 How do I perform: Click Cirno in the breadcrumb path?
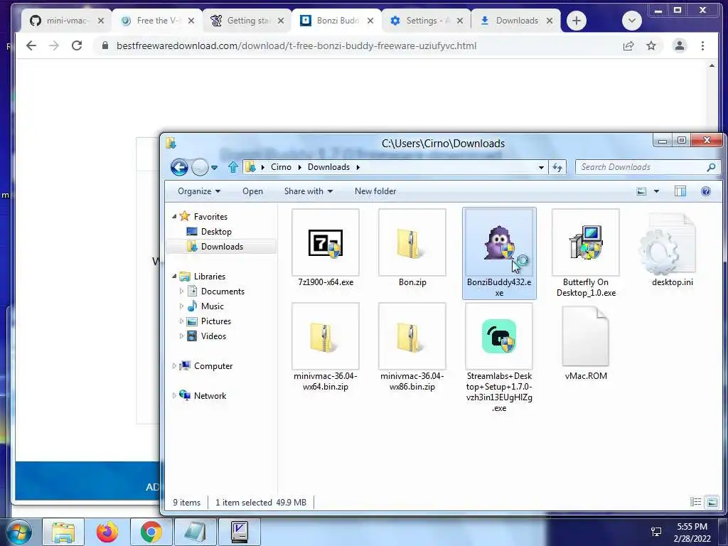281,167
